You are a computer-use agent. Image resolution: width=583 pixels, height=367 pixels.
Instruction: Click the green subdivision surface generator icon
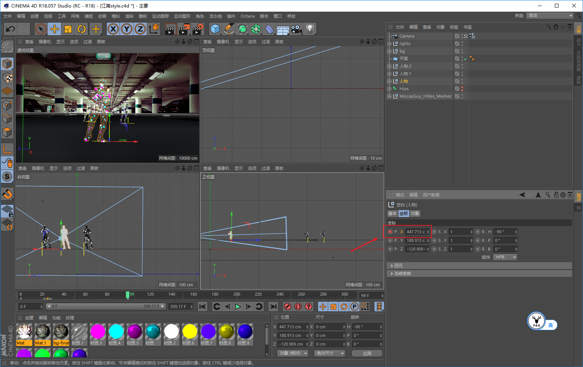242,29
